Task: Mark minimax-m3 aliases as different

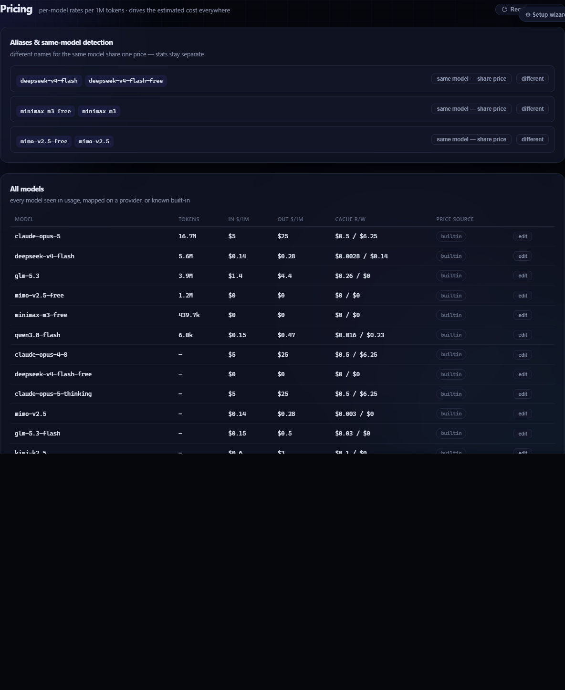Action: (x=533, y=109)
